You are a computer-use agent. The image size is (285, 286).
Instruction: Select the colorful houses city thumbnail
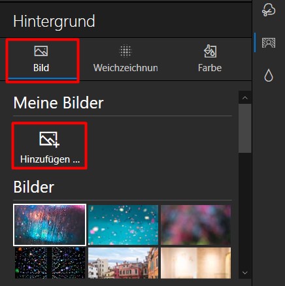pyautogui.click(x=123, y=263)
